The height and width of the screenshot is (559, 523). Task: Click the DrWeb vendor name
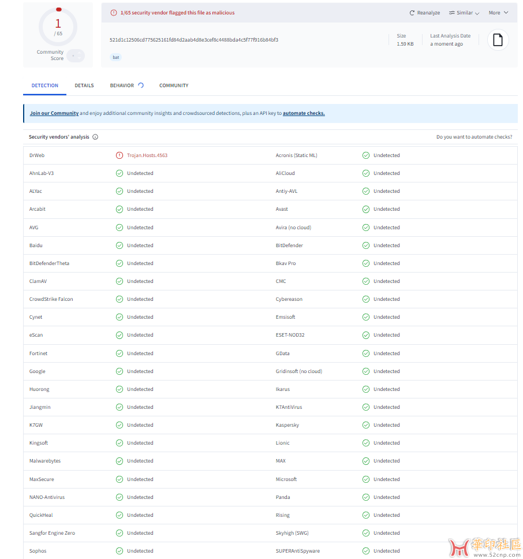[x=37, y=155]
